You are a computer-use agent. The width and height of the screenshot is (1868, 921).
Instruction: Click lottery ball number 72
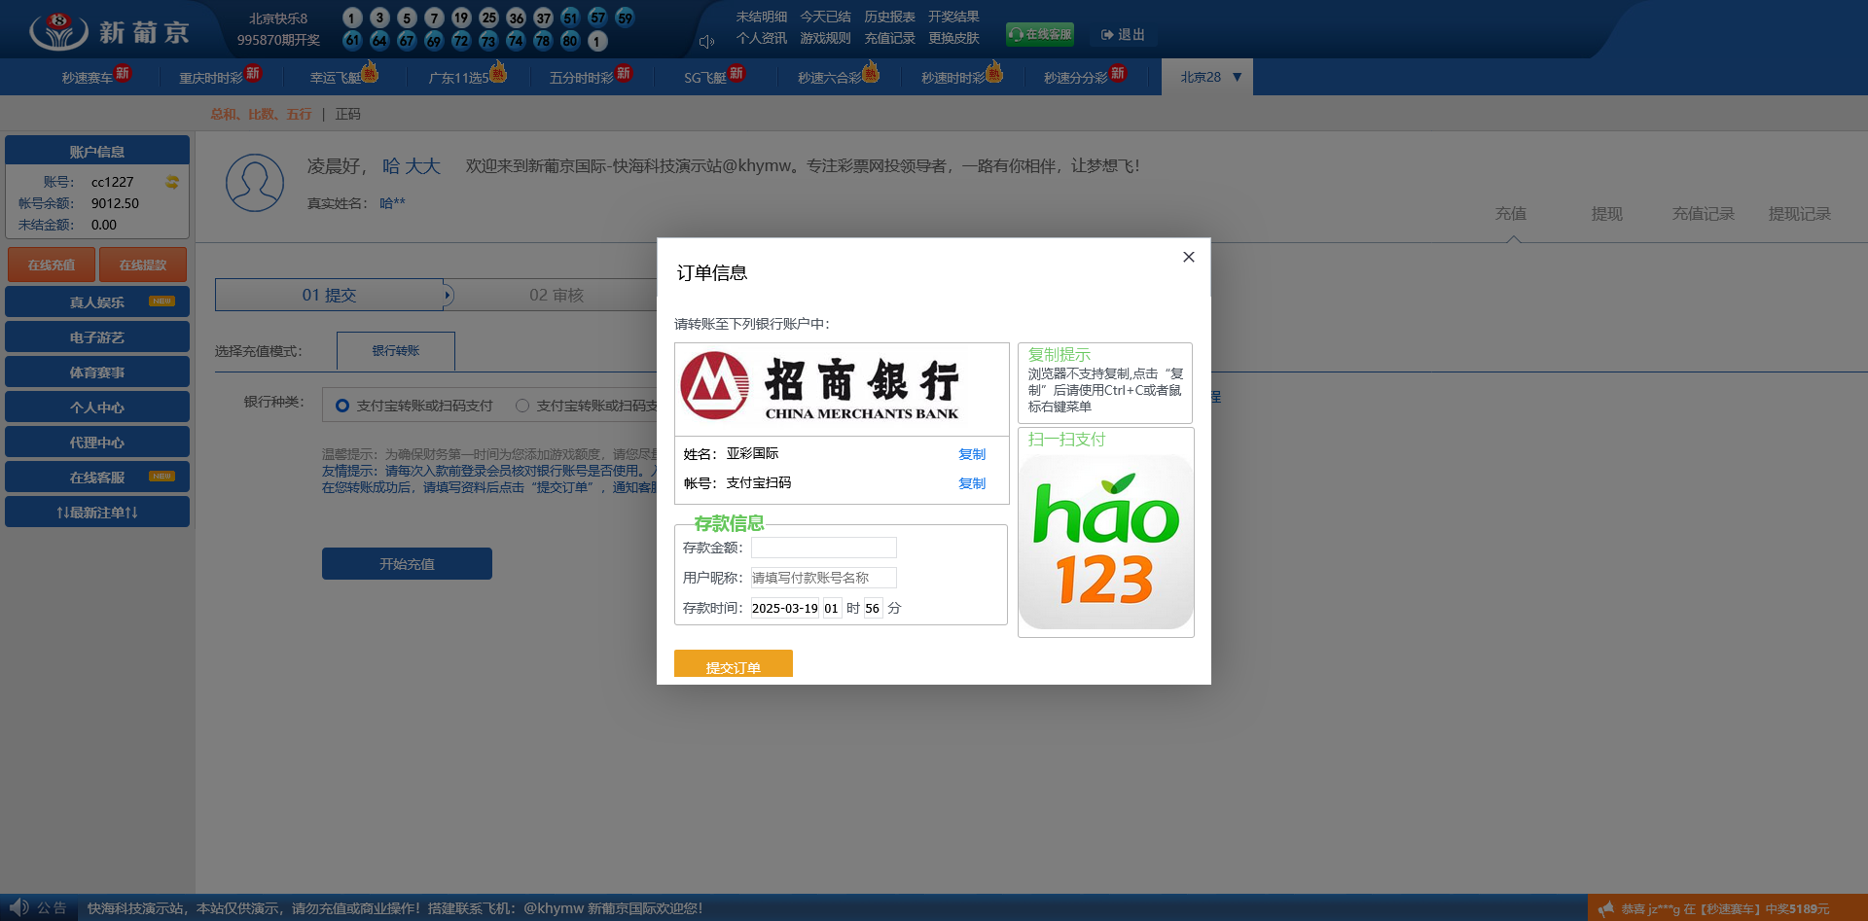pyautogui.click(x=461, y=41)
